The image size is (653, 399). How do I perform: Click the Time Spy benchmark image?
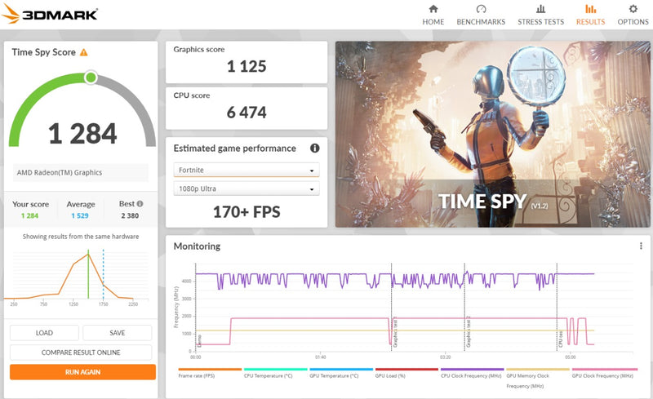point(493,134)
